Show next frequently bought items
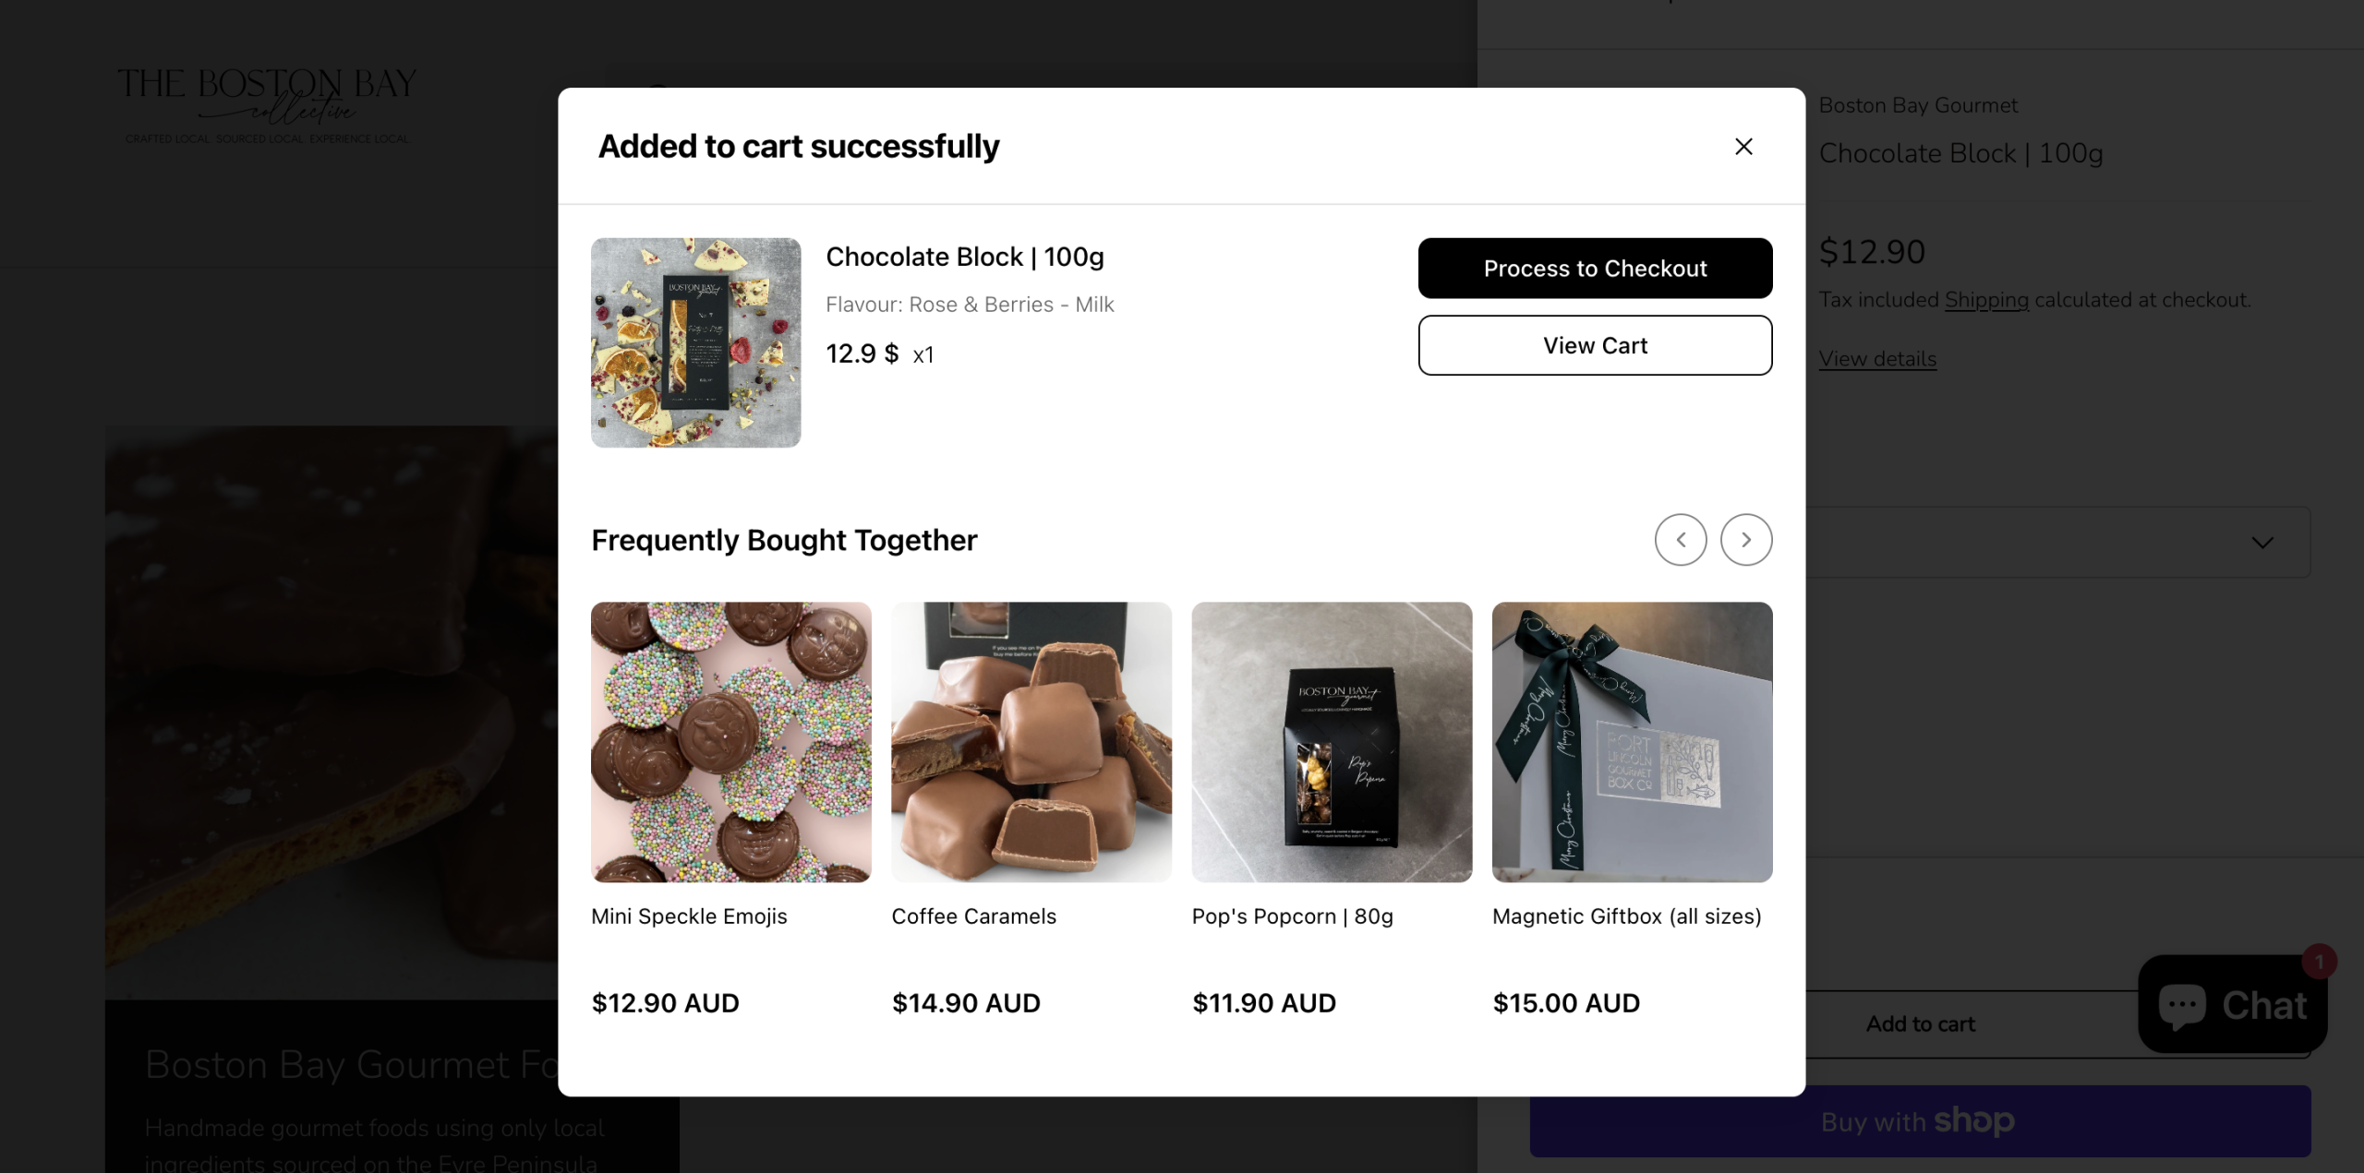Image resolution: width=2364 pixels, height=1173 pixels. pyautogui.click(x=1745, y=540)
